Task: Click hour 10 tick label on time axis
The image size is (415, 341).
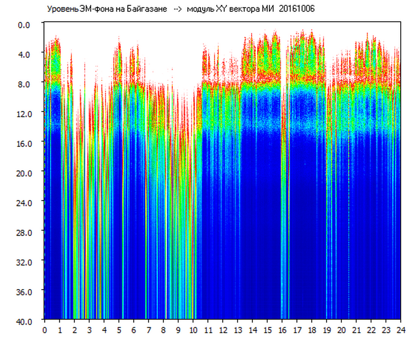Action: pos(193,330)
